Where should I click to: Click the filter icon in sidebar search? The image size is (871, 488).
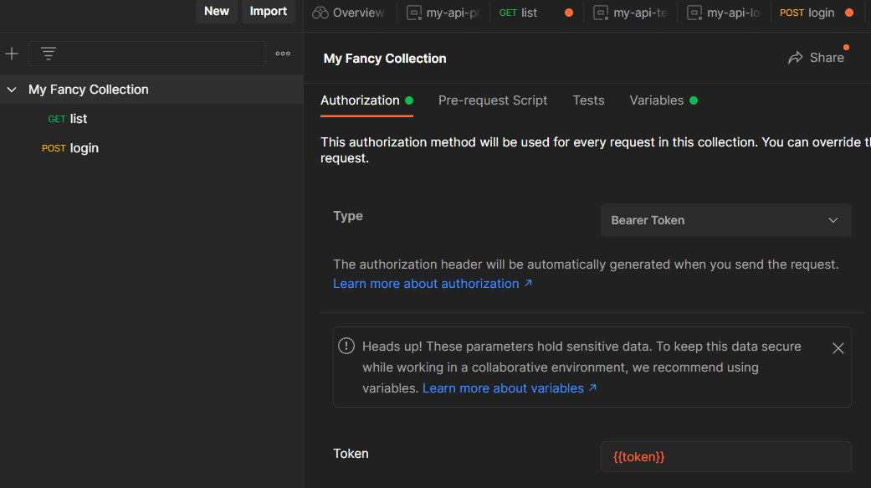point(49,54)
